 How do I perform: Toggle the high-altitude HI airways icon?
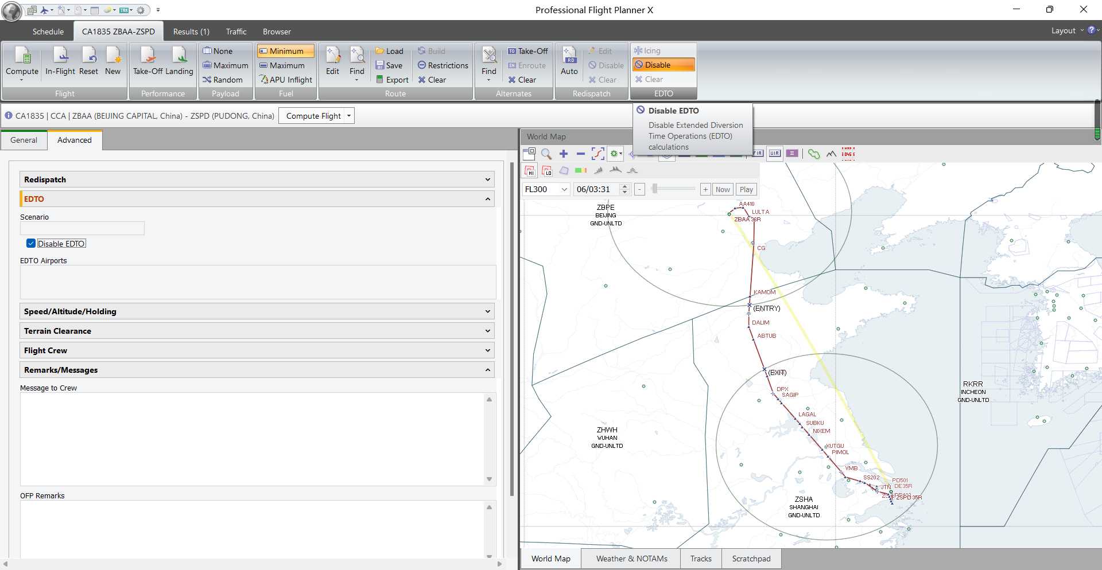(x=530, y=170)
